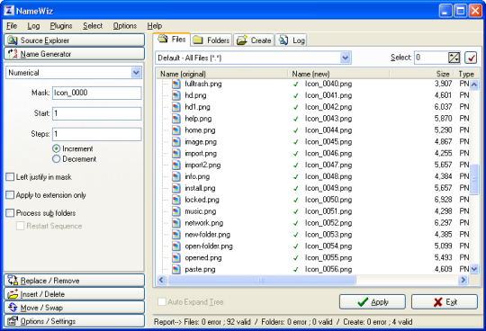This screenshot has width=486, height=331.
Task: Click the network.png file icon
Action: [x=176, y=223]
